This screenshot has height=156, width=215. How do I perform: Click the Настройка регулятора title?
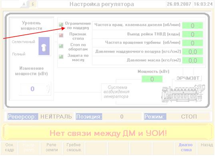pos(102,4)
